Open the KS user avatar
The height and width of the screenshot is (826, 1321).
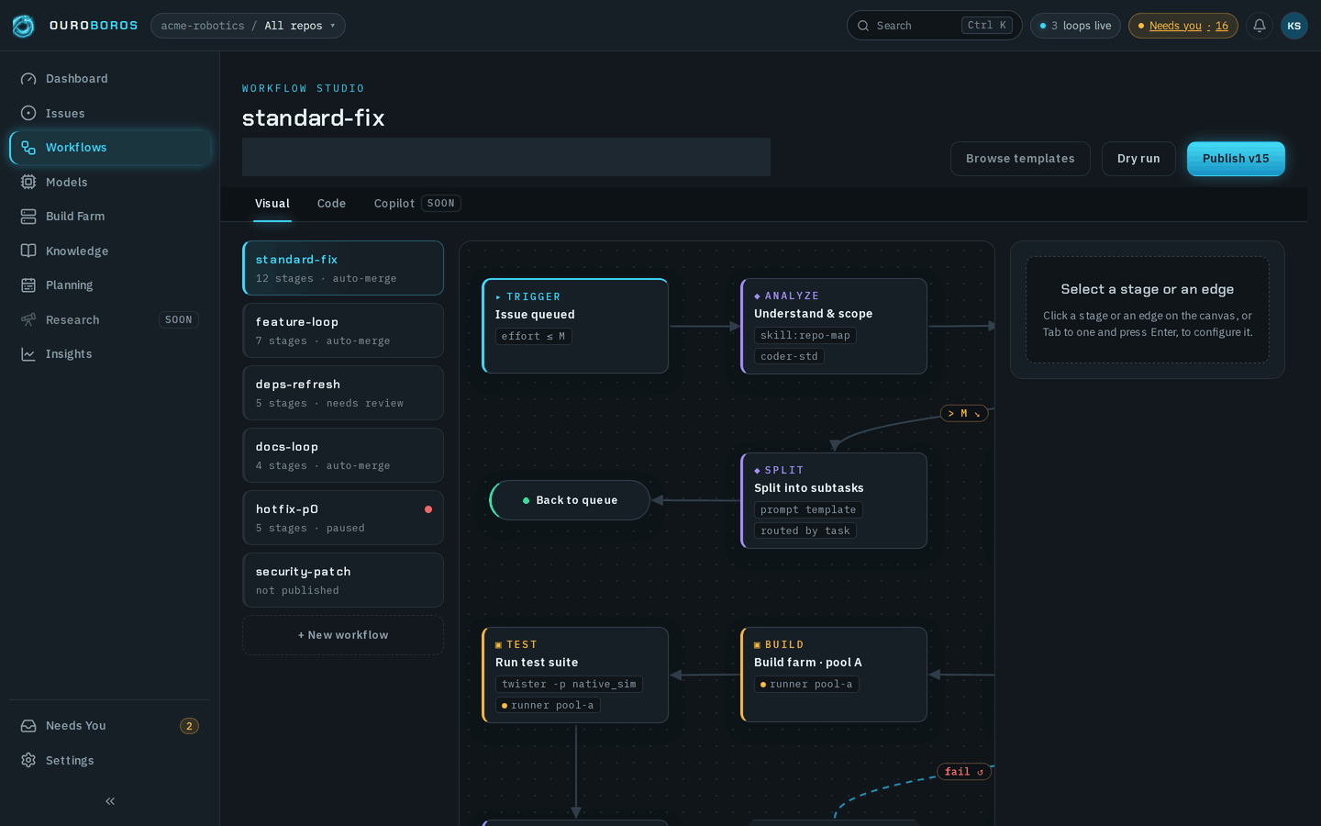1294,26
